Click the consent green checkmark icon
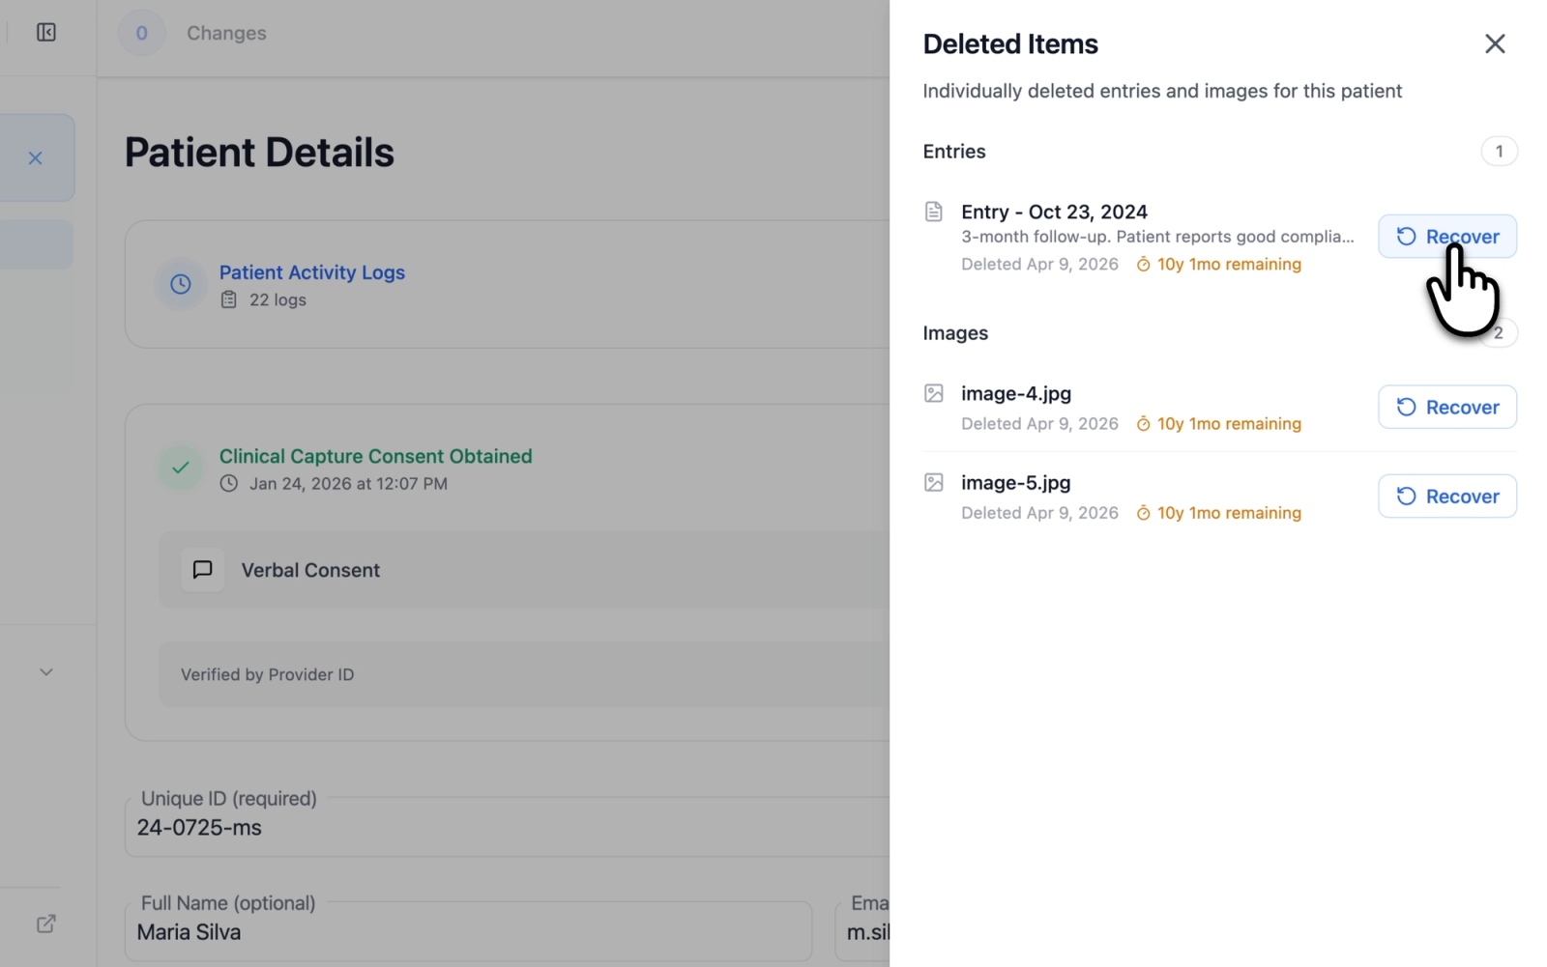 point(181,468)
